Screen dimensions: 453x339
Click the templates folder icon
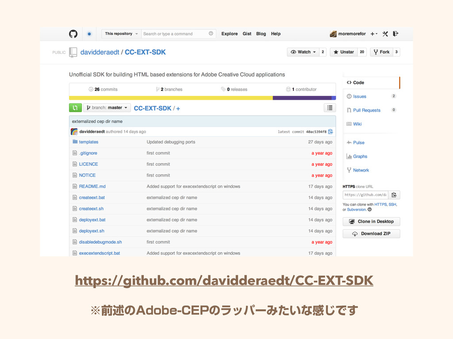click(75, 142)
